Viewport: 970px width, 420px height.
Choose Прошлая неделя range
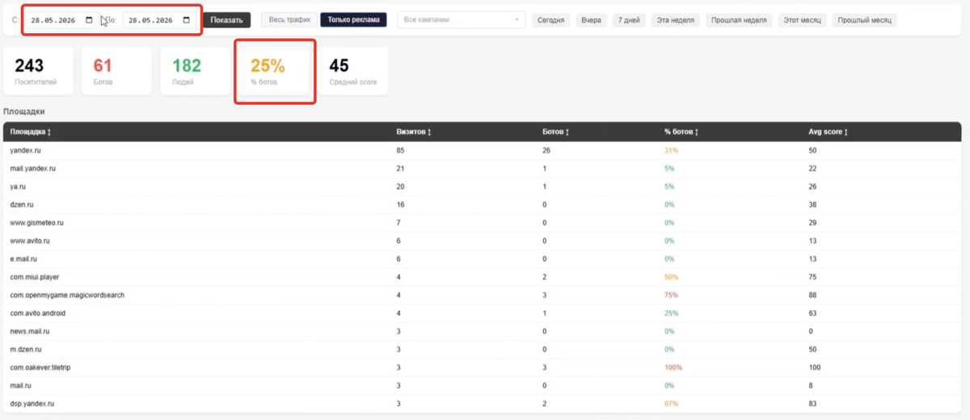pos(739,20)
